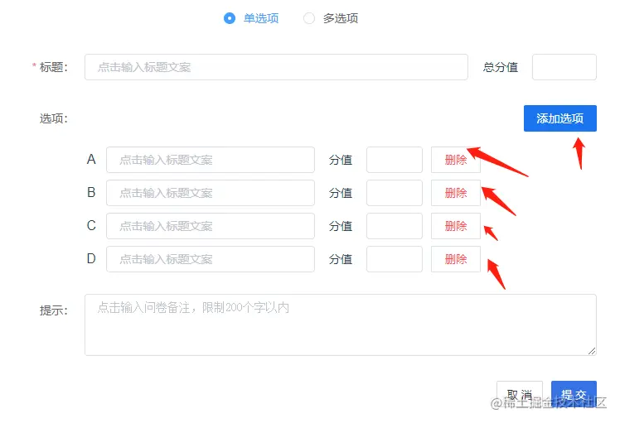Click the 分值 label in row B
This screenshot has height=423, width=620.
point(341,193)
